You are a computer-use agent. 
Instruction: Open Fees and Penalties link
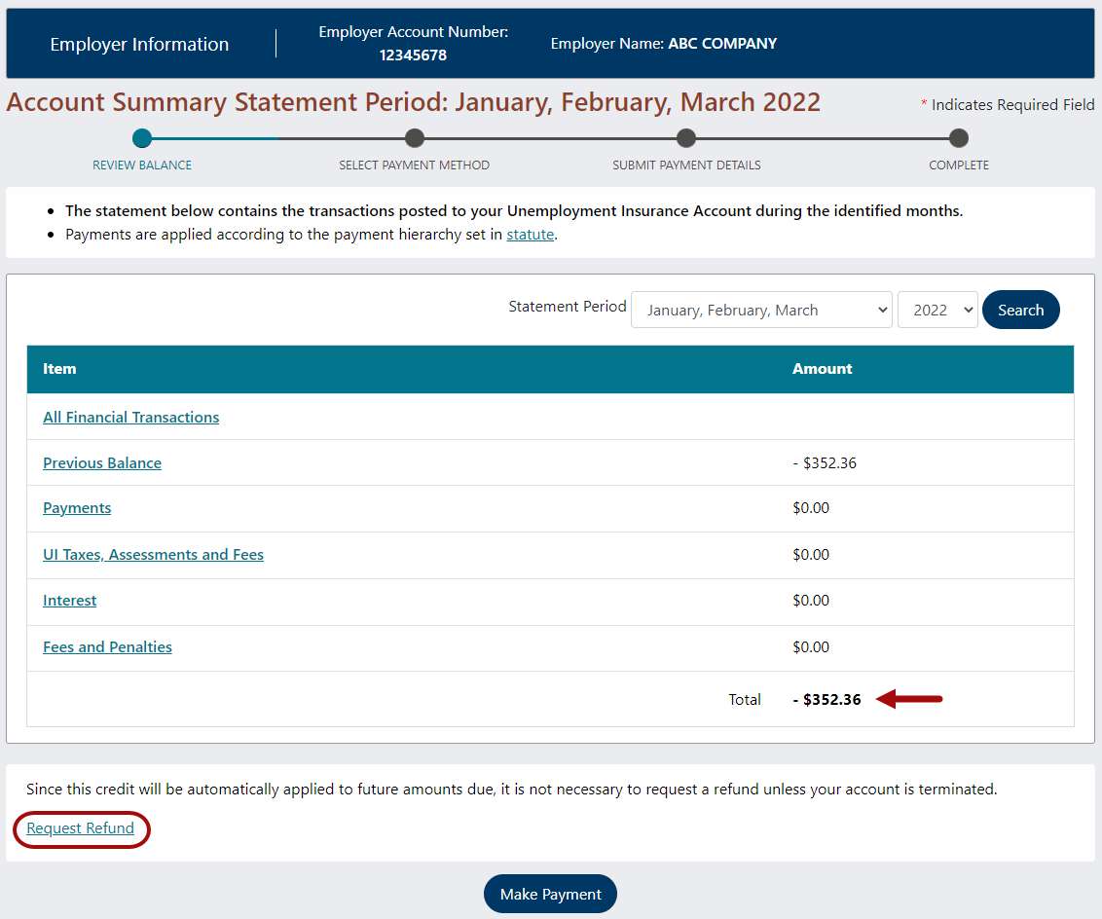(107, 647)
